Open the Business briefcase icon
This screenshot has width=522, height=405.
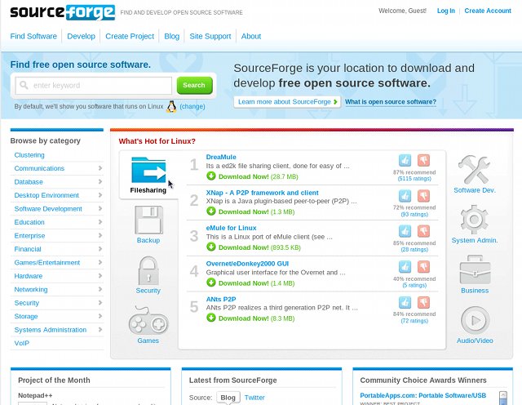point(475,270)
